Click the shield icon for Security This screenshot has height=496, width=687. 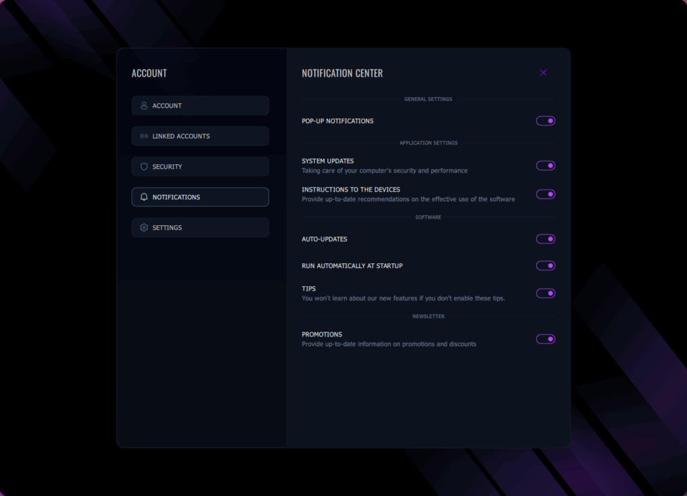coord(144,167)
